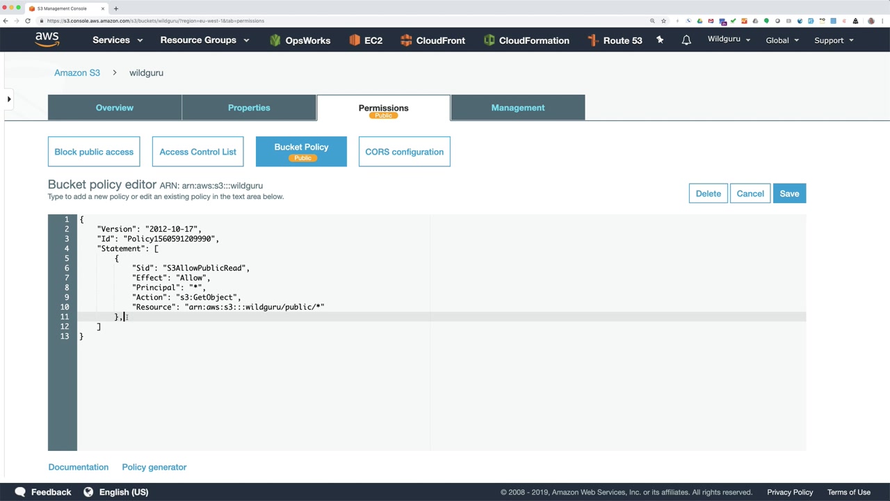The image size is (890, 501).
Task: Open the Google Drive extension icon
Action: tap(699, 21)
